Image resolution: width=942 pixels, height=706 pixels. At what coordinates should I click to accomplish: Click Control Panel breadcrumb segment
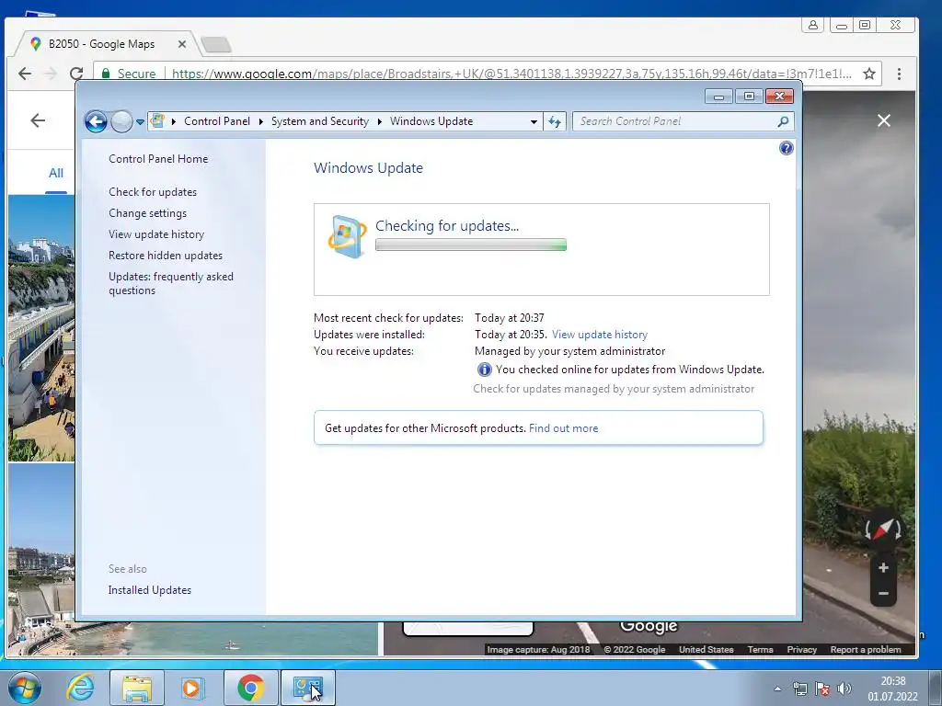click(217, 121)
